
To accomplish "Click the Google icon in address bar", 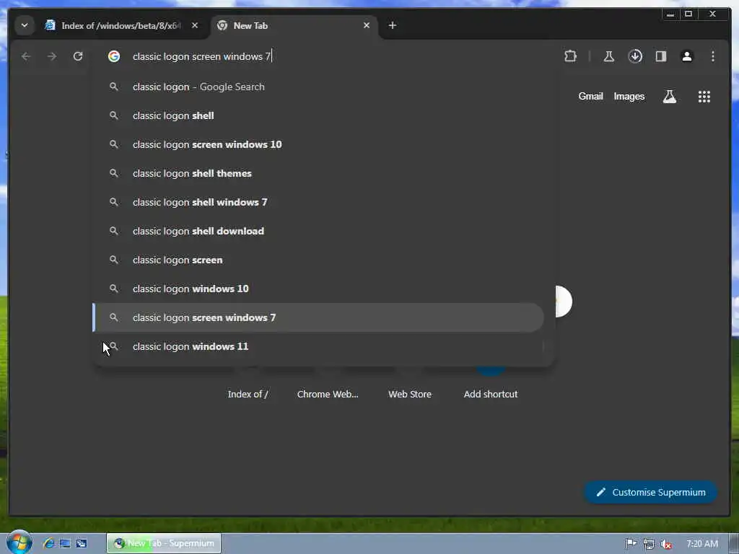I will point(113,56).
